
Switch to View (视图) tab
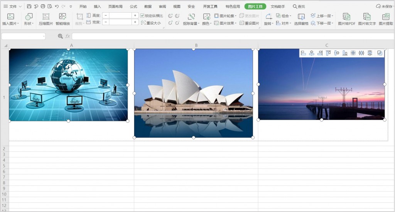[x=177, y=6]
